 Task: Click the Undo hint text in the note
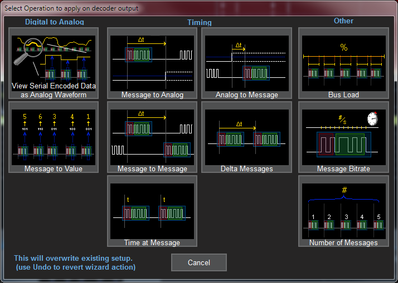pos(75,267)
